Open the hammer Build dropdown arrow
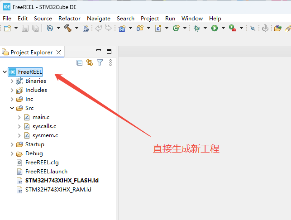 [x=76, y=28]
